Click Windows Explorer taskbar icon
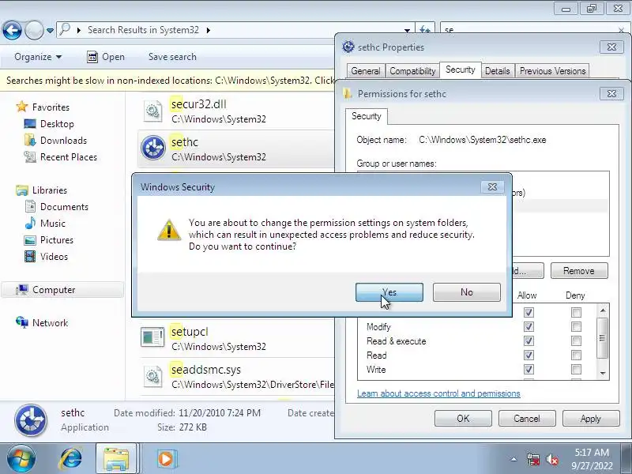 pyautogui.click(x=116, y=459)
